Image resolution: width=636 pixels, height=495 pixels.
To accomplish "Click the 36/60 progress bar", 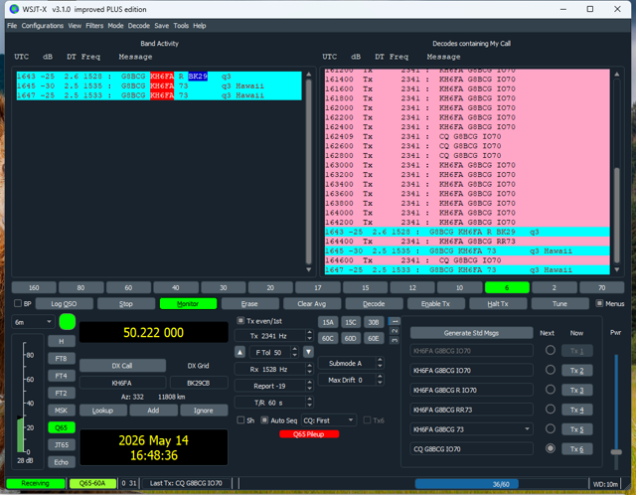I will 501,484.
